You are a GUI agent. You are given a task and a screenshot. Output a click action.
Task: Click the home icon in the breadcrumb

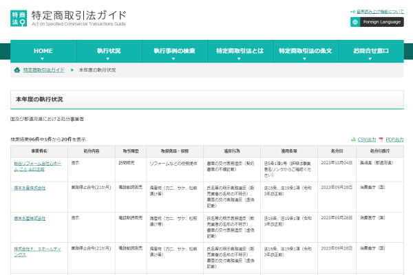17,70
